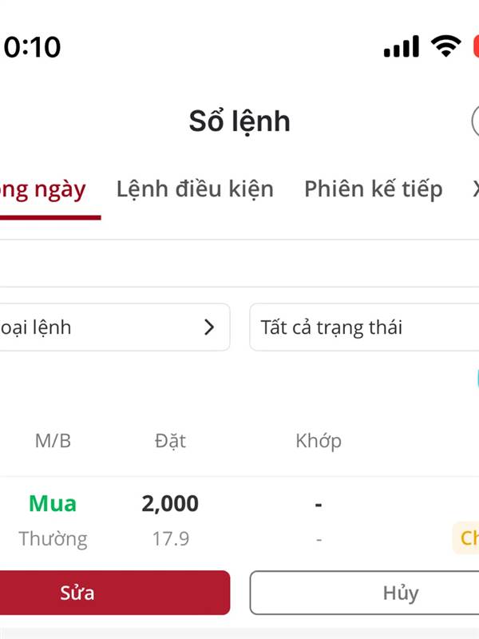Screen dimensions: 479x639
Task: Tap the yellow status badge on order row
Action: 466,538
